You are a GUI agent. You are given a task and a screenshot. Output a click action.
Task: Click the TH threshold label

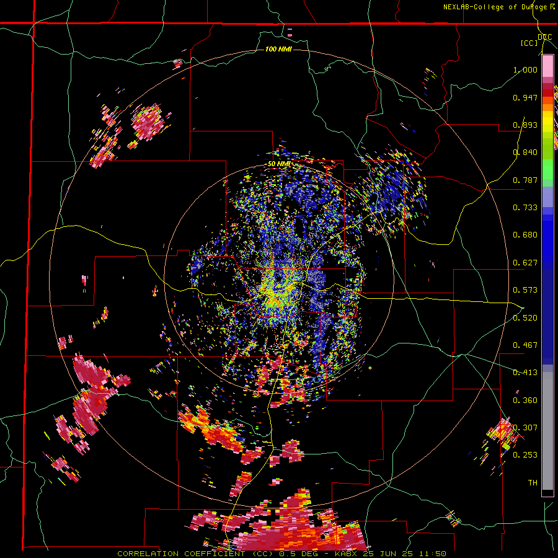[x=533, y=483]
